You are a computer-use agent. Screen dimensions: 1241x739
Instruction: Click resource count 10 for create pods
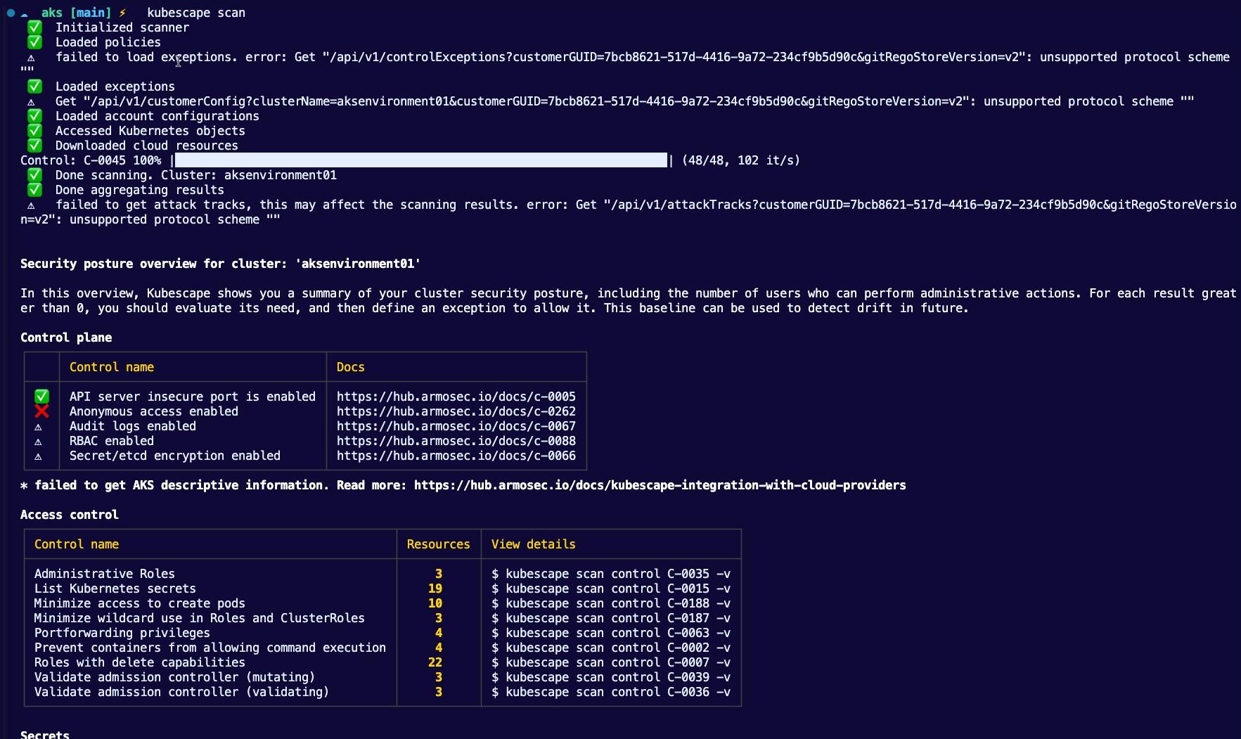click(x=435, y=603)
